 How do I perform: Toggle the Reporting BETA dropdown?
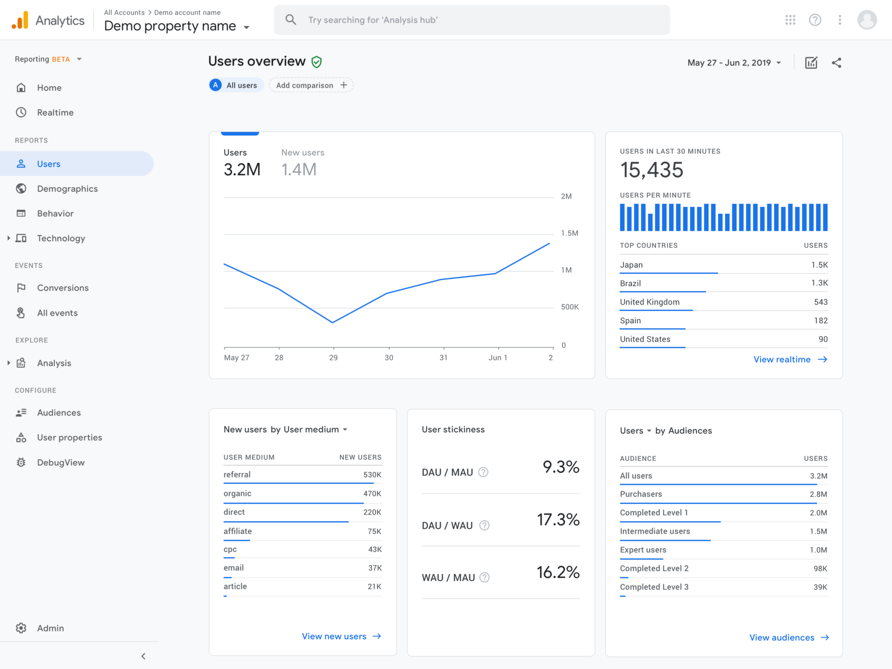pos(79,59)
